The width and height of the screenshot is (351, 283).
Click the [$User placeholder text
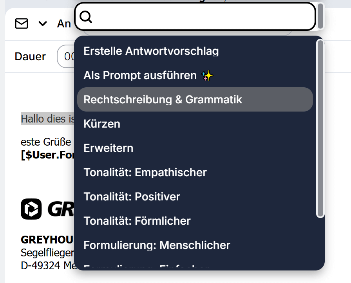pyautogui.click(x=47, y=155)
